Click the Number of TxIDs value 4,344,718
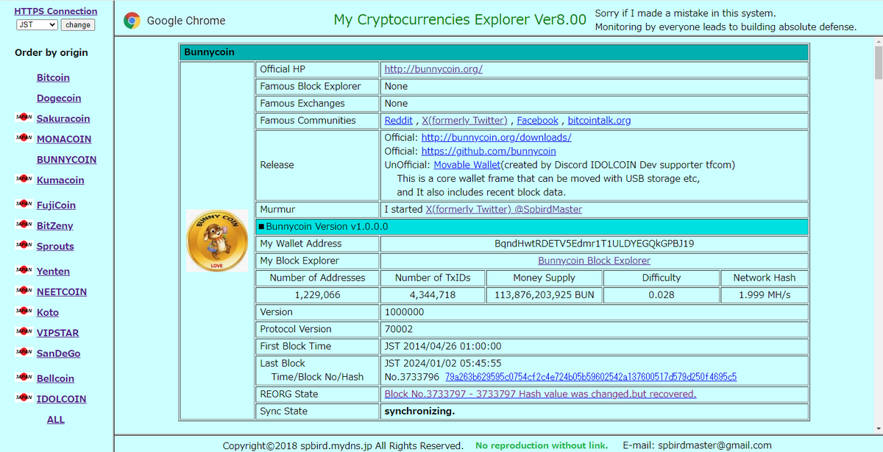The width and height of the screenshot is (883, 452). (432, 295)
